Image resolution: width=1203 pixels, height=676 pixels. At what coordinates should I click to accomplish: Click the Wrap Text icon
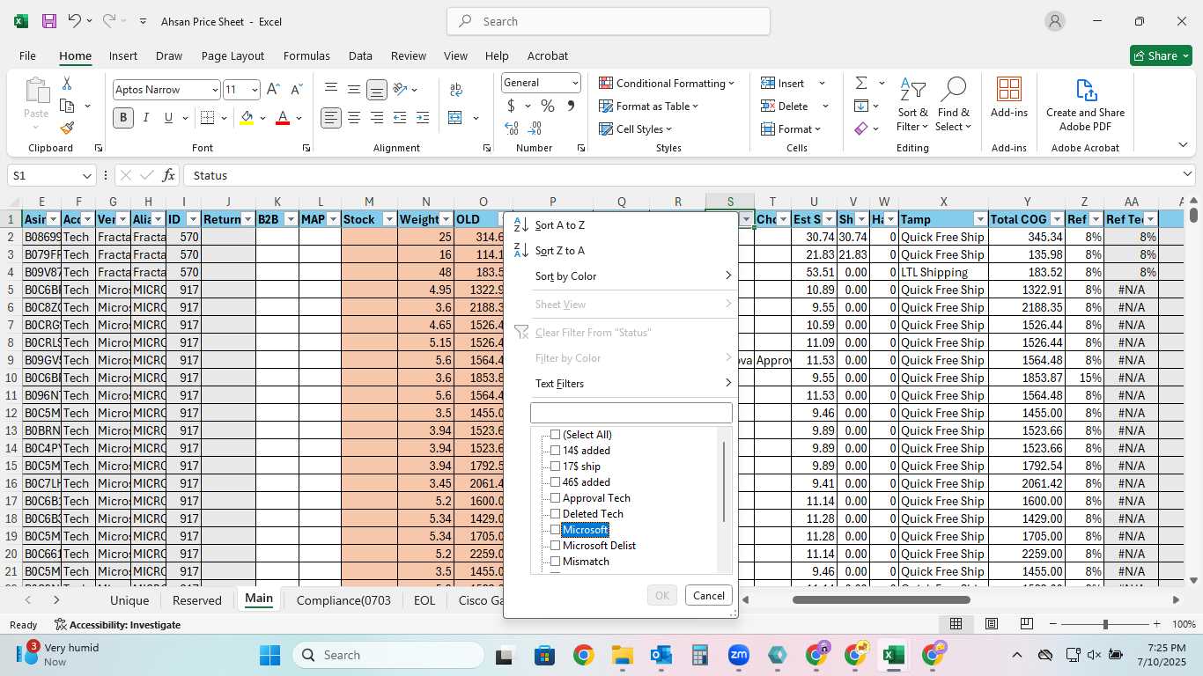(x=456, y=90)
